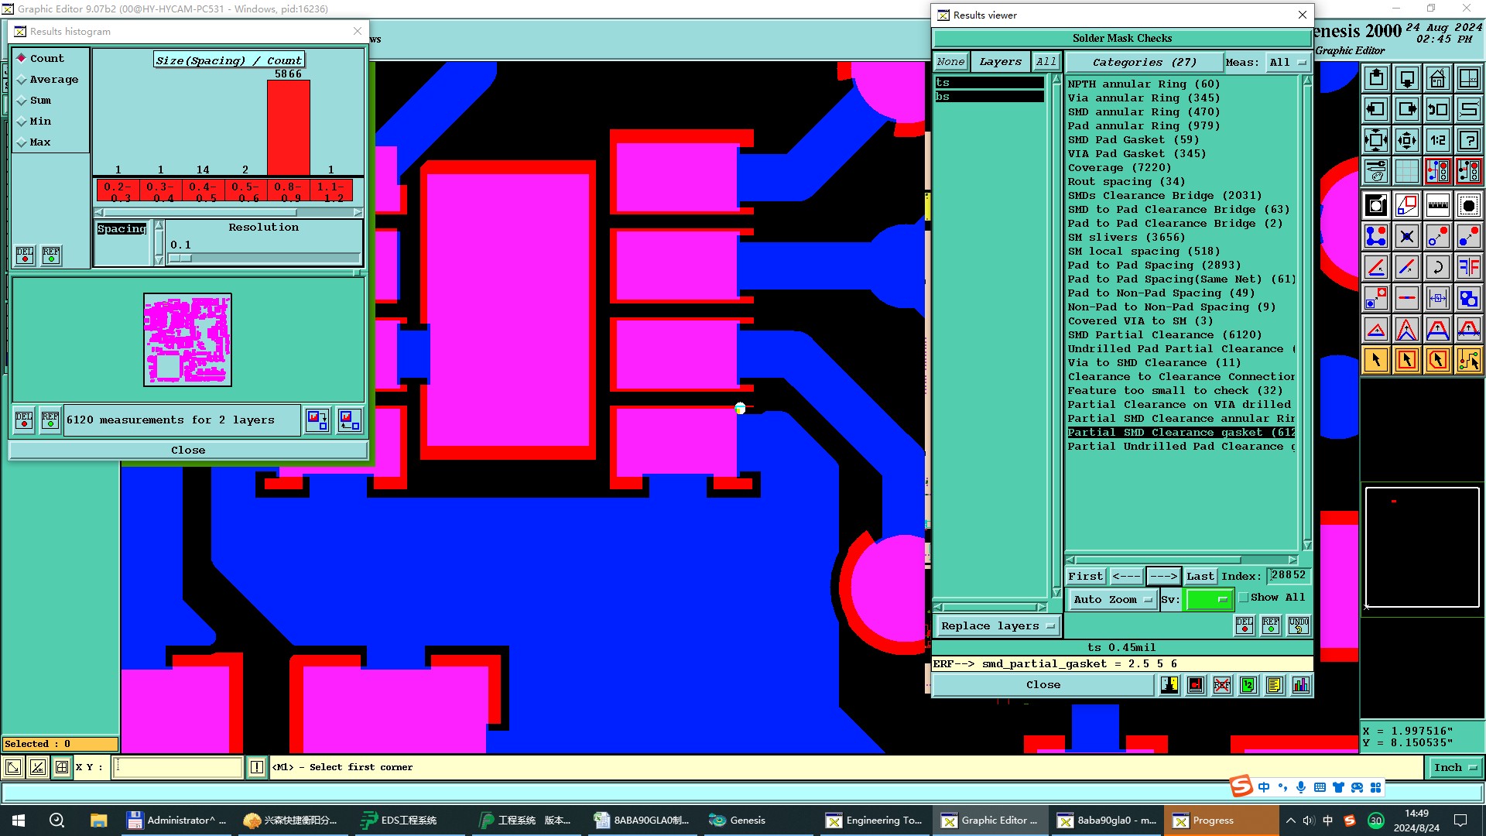The width and height of the screenshot is (1486, 836).
Task: Select the rotate tool icon
Action: click(1437, 267)
